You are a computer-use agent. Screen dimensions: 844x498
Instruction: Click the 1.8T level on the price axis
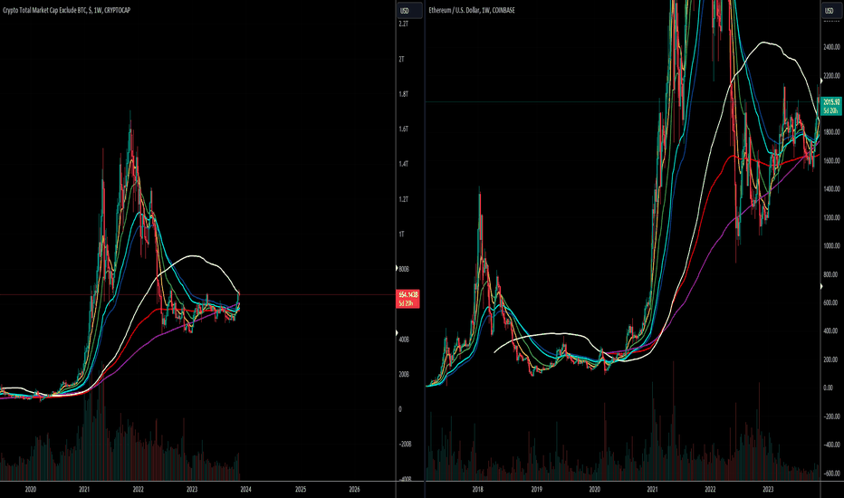(x=403, y=94)
